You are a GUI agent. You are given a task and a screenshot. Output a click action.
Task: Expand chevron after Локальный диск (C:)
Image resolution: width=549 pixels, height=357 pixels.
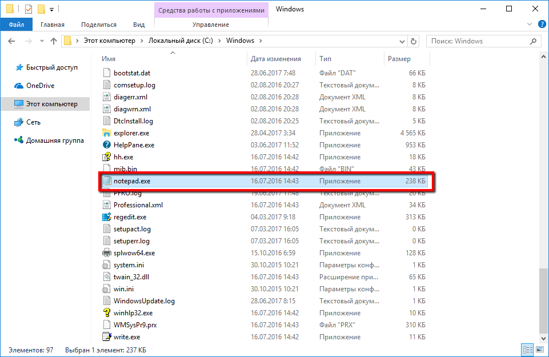[x=219, y=41]
